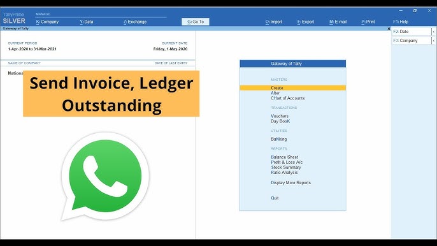Click the WhatsApp logo icon
437x246 pixels.
105,177
